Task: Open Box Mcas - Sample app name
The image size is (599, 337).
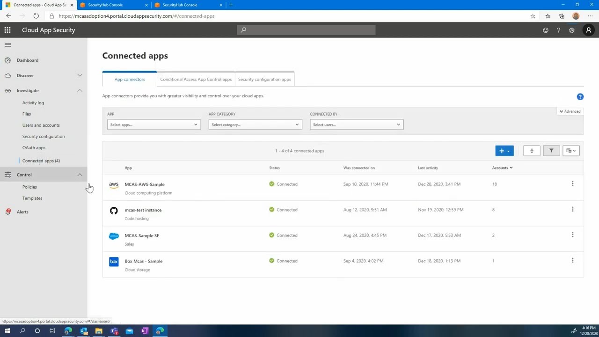Action: (144, 261)
